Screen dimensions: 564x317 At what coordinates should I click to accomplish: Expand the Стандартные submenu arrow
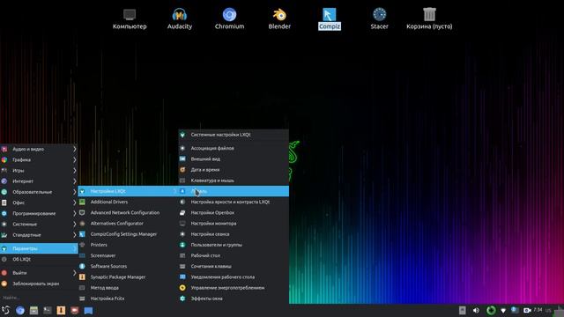[74, 235]
